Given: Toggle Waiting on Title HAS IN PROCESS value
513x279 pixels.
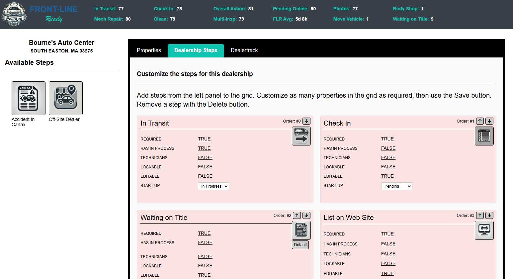Looking at the screenshot, I should [205, 243].
